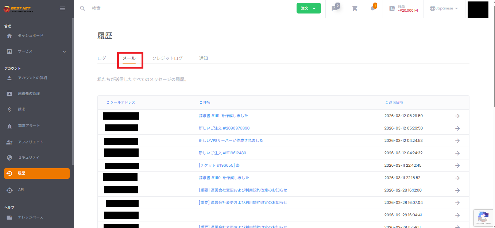Click the arrow next to 新しいご注文 #2090976890
Screen dimensions: 495x228
coord(457,128)
